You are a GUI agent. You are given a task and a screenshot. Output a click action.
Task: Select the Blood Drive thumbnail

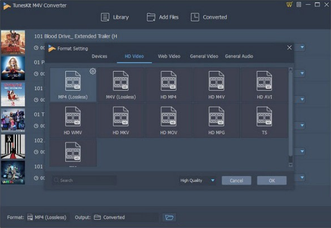pos(13,42)
